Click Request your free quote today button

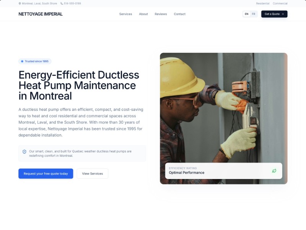[46, 174]
